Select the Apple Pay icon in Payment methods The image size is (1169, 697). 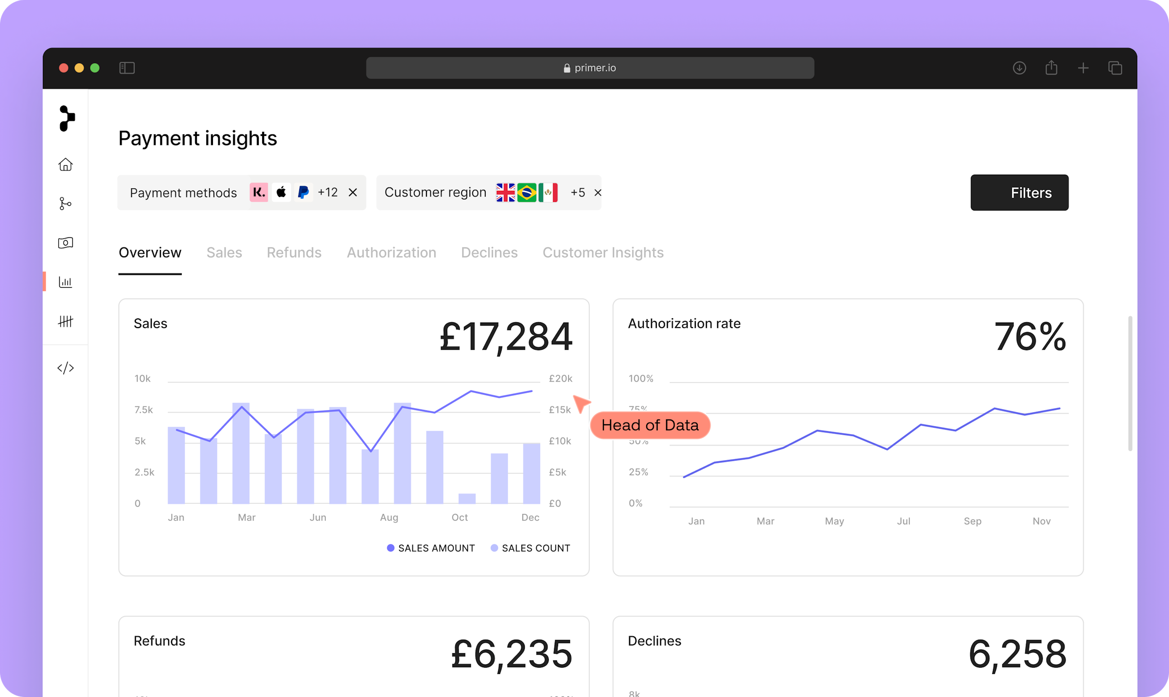(x=281, y=192)
